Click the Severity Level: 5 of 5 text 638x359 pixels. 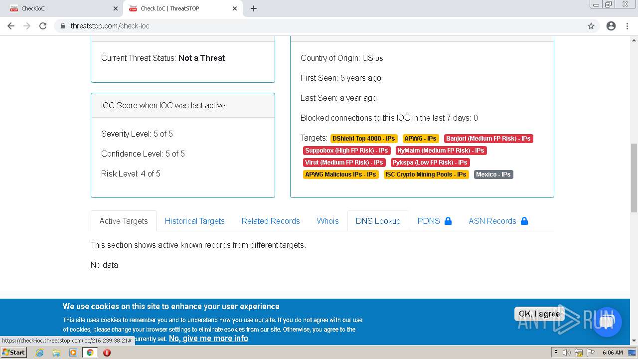pos(137,134)
